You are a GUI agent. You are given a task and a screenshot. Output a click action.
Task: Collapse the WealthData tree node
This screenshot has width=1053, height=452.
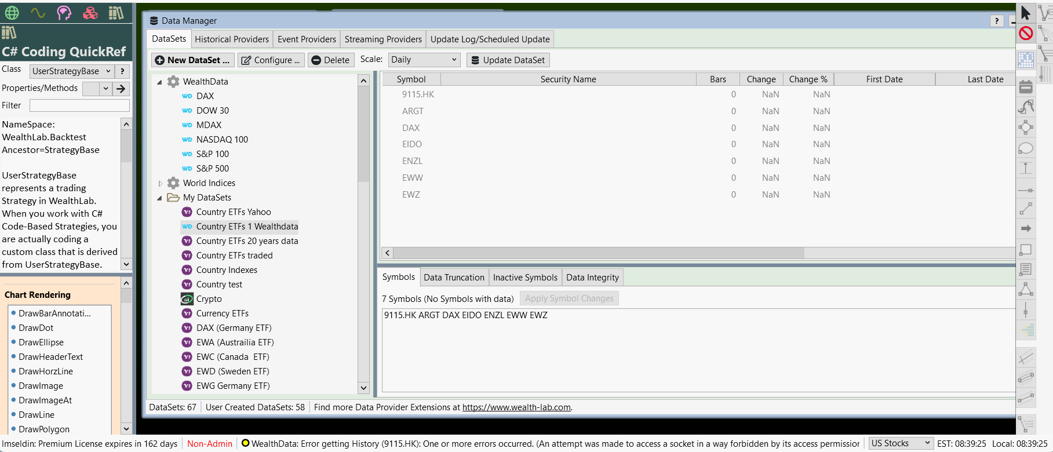point(159,82)
